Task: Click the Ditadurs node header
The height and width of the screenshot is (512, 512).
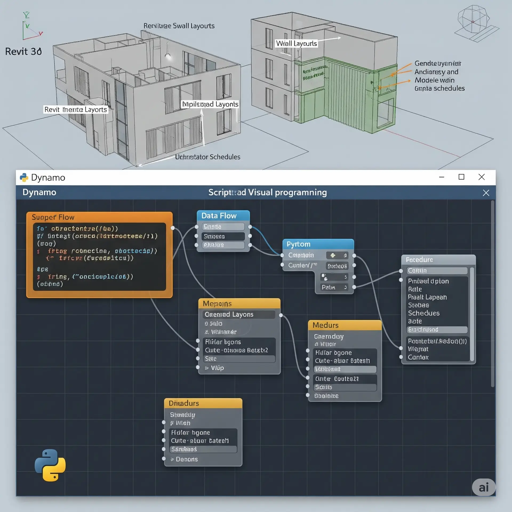Action: (x=203, y=403)
